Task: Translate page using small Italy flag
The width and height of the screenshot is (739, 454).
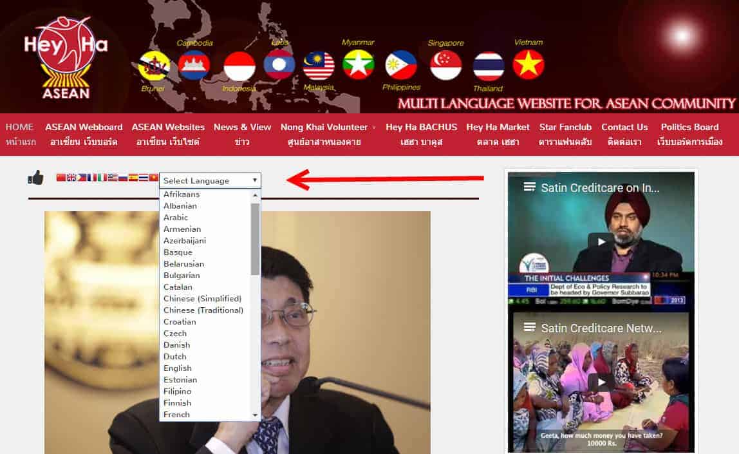Action: [102, 177]
